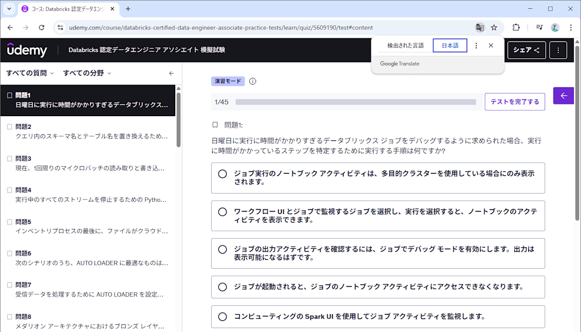Click the browser forward arrow

tap(26, 28)
